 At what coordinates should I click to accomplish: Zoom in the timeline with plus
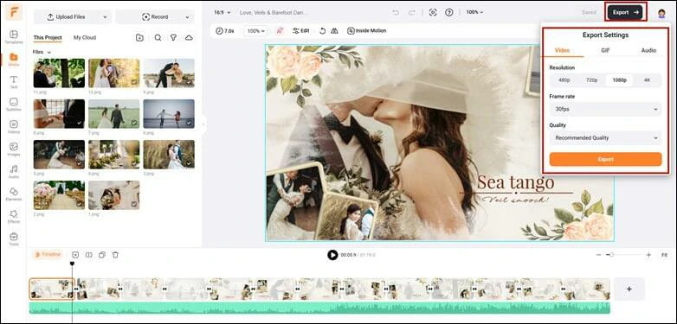click(648, 255)
